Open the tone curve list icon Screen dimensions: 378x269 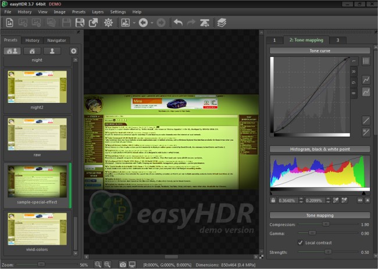(366, 61)
